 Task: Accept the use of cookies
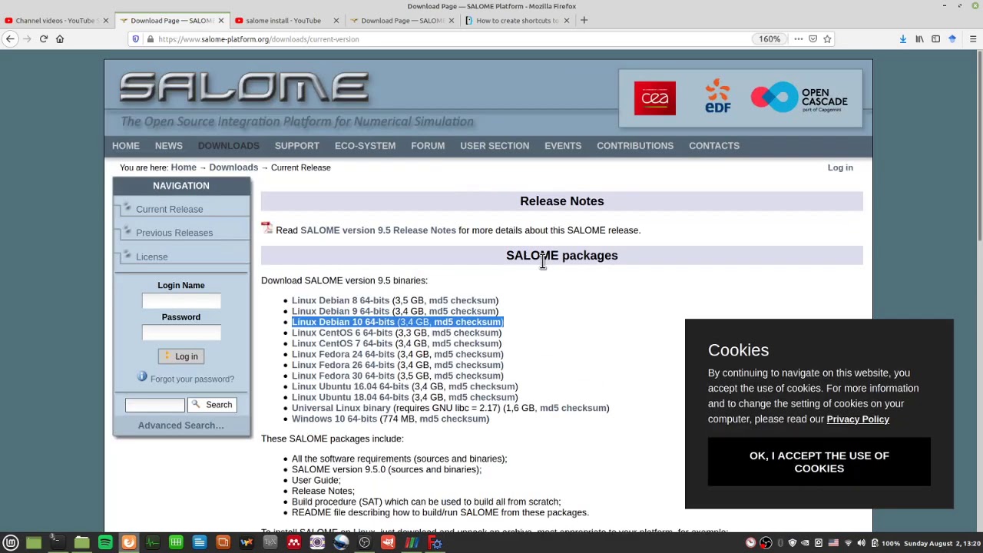point(819,462)
